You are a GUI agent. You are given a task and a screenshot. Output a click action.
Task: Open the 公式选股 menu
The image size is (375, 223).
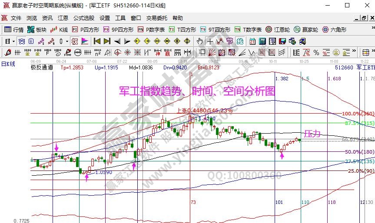(84, 18)
